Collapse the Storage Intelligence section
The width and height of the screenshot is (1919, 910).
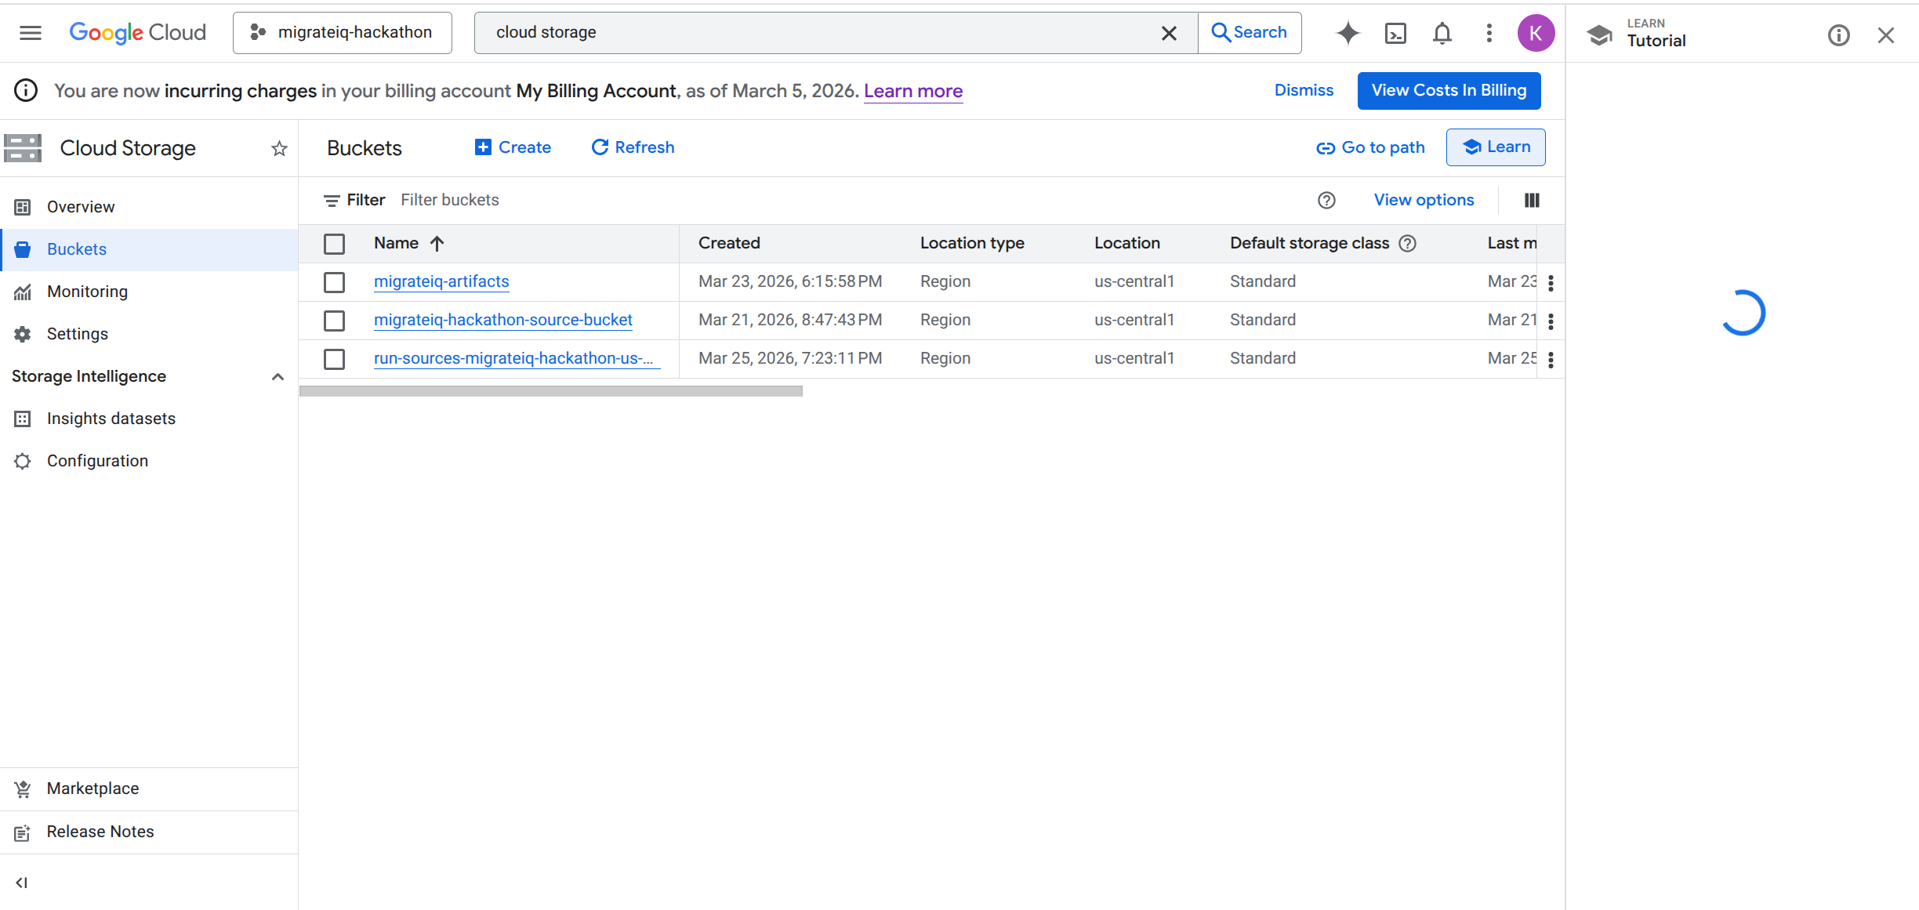(x=278, y=377)
